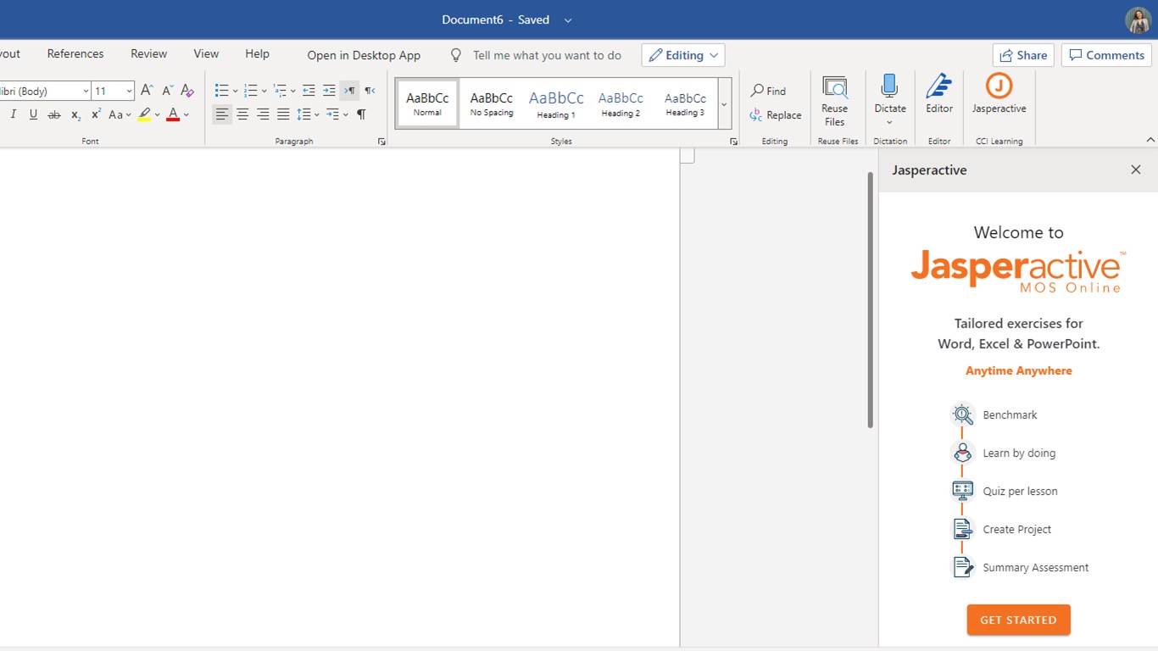The height and width of the screenshot is (651, 1158).
Task: Apply yellow text highlight color
Action: pyautogui.click(x=144, y=114)
